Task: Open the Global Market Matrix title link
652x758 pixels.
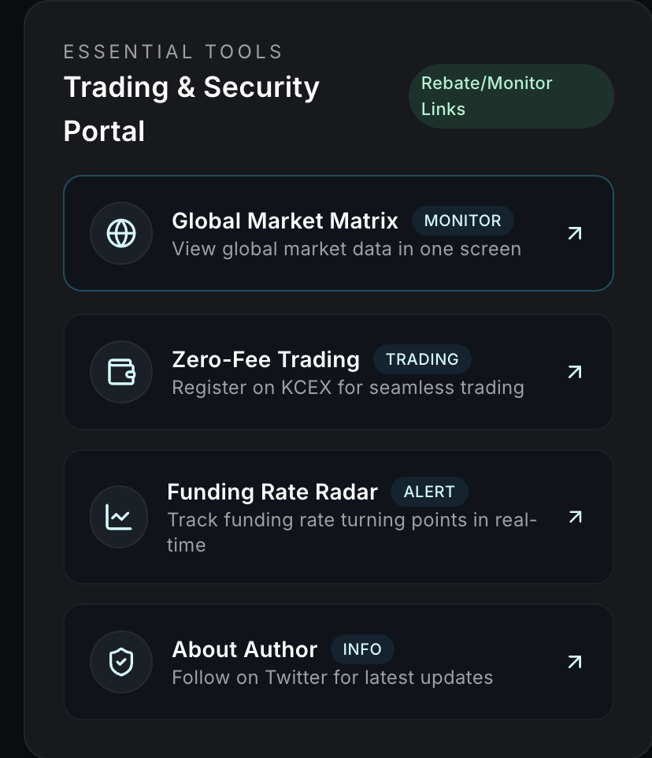Action: (x=285, y=221)
